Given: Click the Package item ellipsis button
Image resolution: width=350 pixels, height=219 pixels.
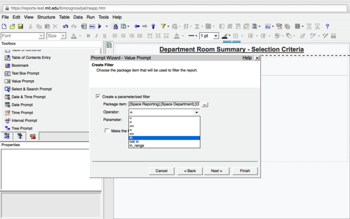Looking at the screenshot, I should tap(205, 104).
